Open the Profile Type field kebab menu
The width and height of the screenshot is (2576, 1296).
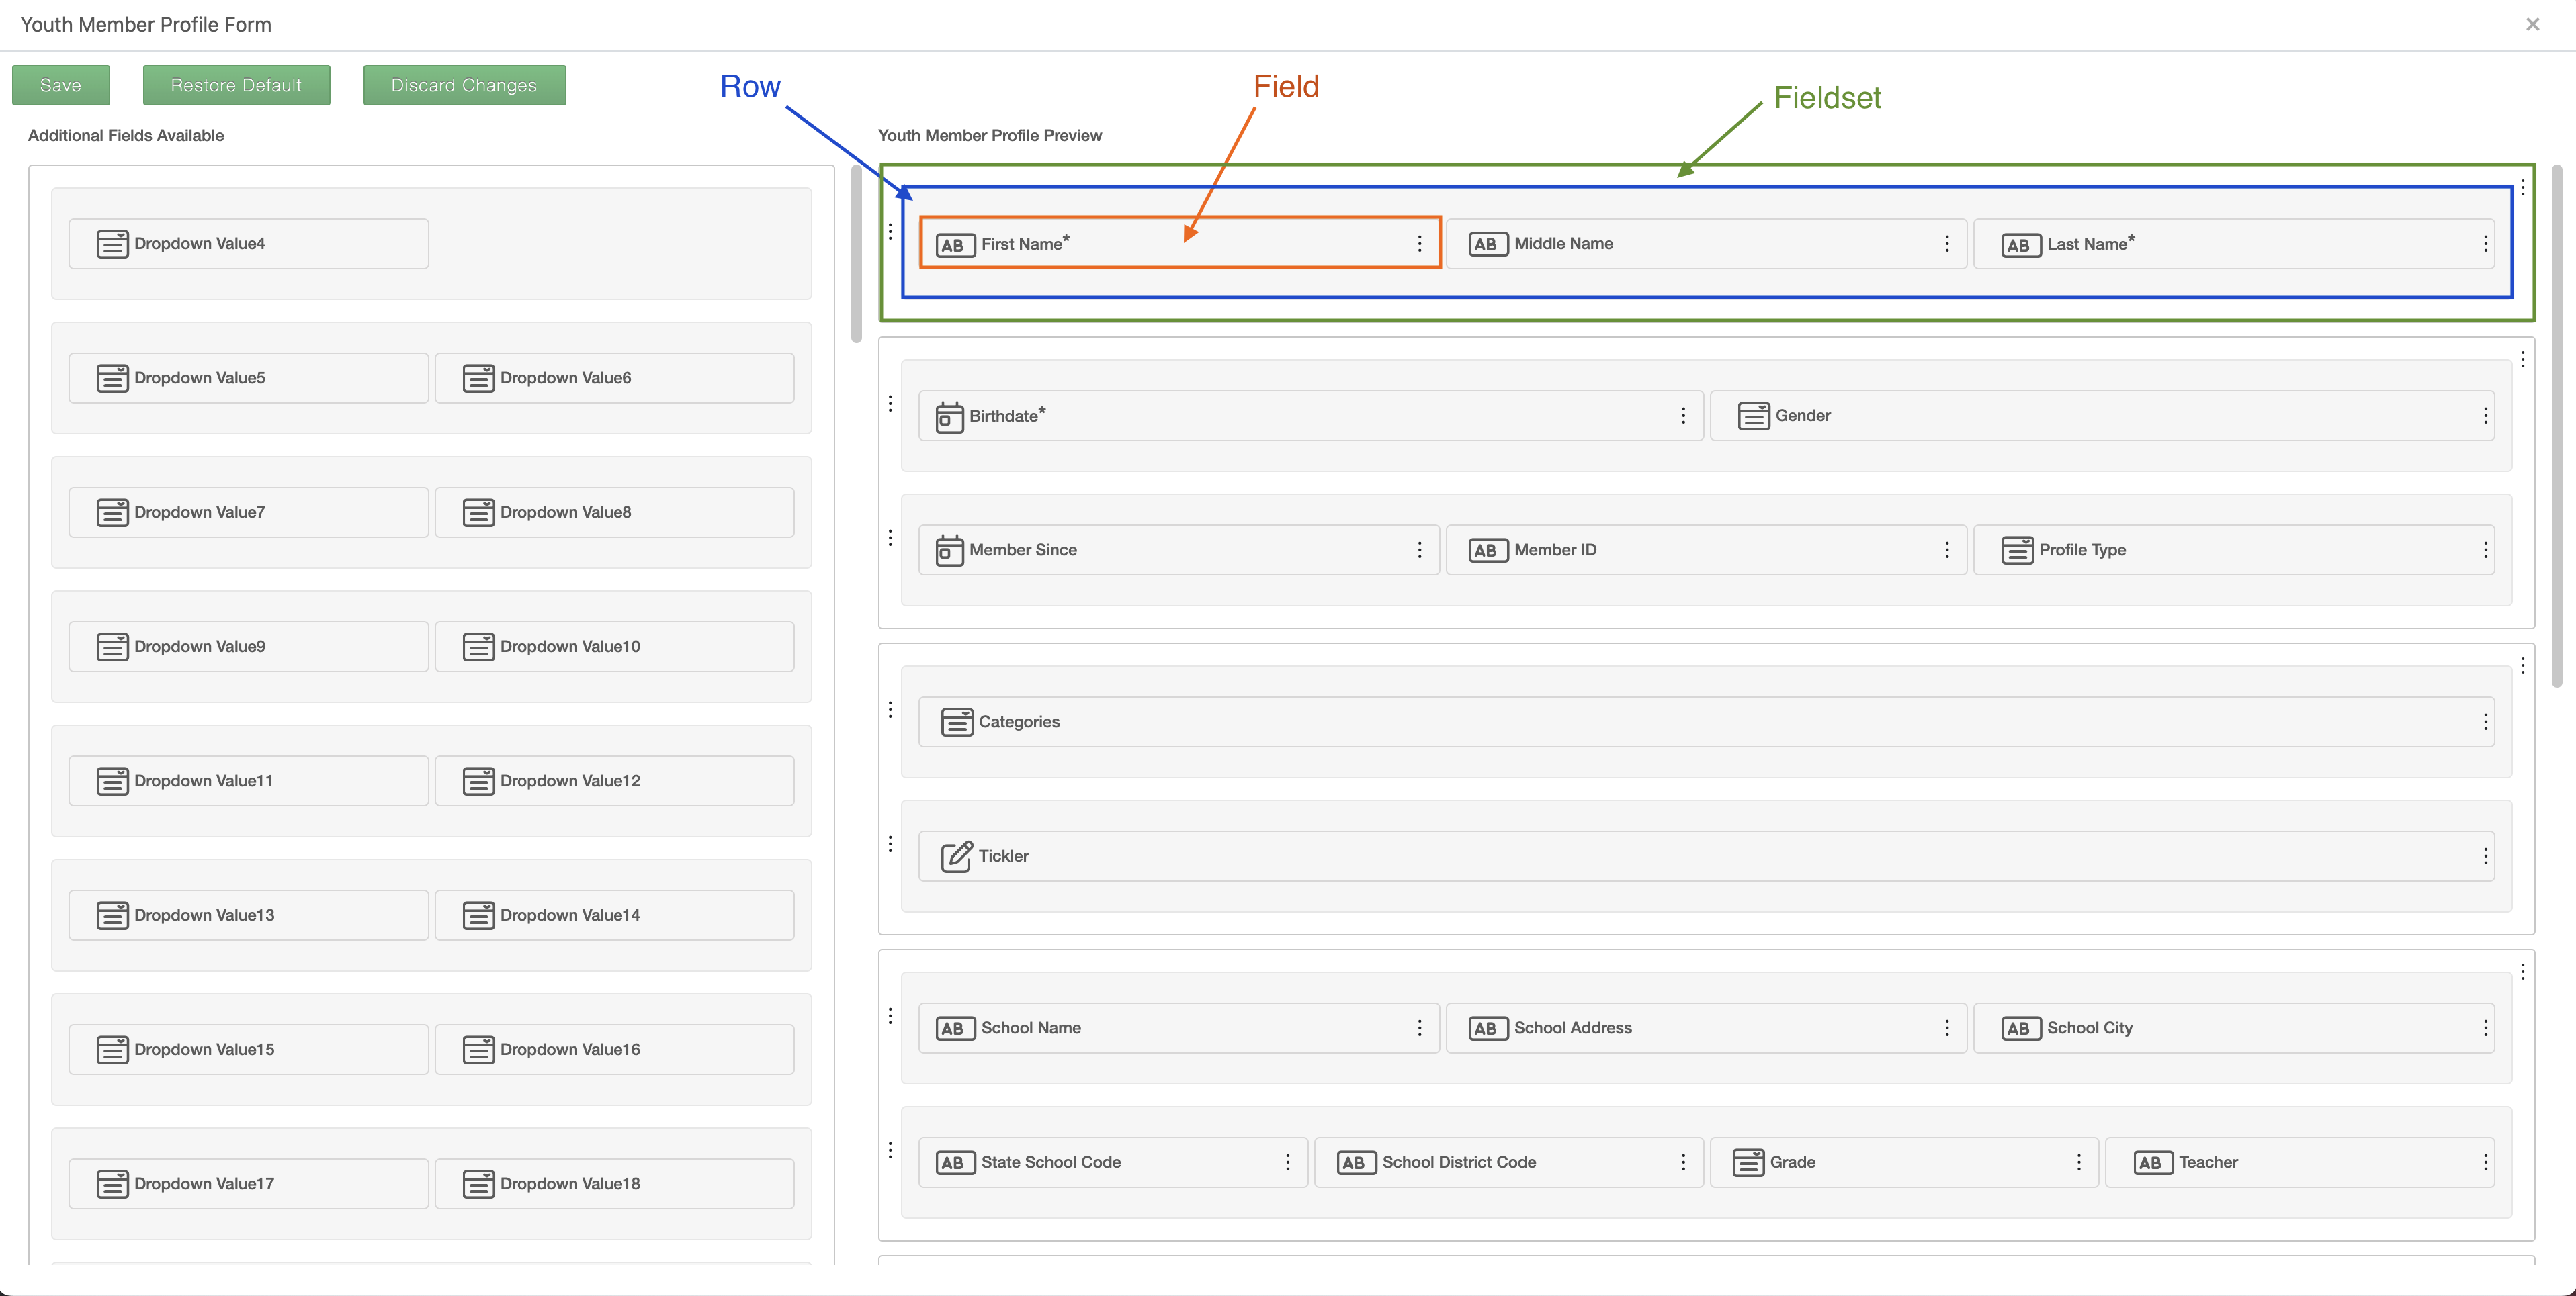(2485, 551)
